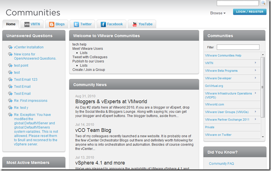This screenshot has width=271, height=171.
Task: Click the top search input field
Action: point(238,3)
